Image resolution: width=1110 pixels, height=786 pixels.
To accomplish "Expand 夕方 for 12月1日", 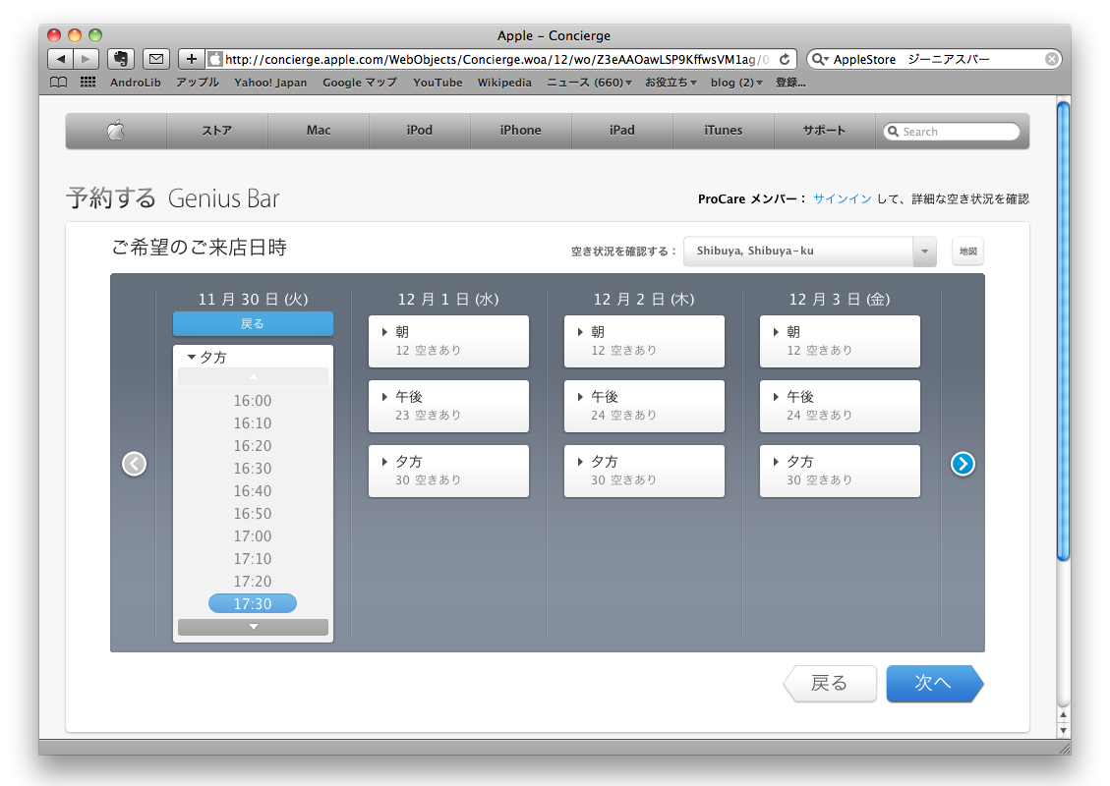I will (x=448, y=472).
